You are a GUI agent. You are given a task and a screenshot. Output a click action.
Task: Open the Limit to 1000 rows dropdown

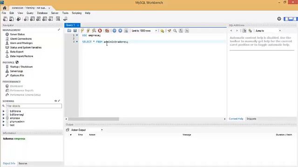[x=144, y=31]
